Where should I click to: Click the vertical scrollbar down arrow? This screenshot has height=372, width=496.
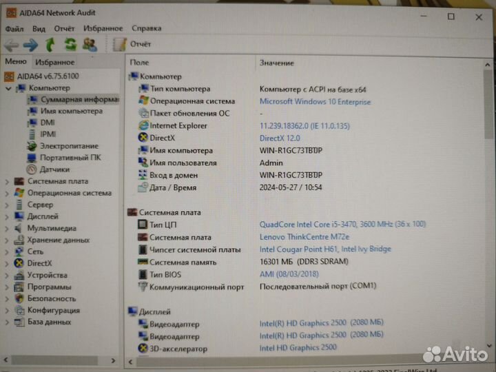point(489,345)
